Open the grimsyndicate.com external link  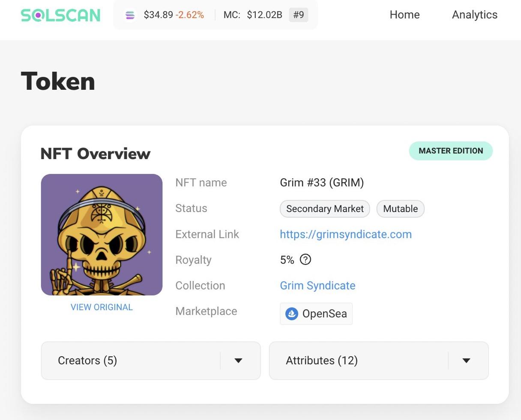[x=346, y=234]
